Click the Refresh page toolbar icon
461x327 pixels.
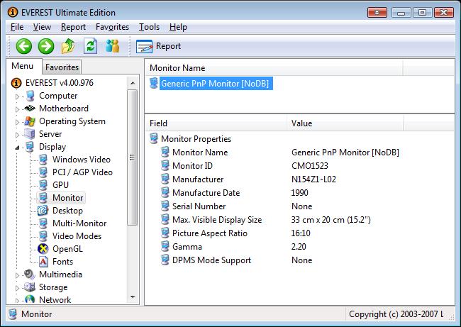90,46
